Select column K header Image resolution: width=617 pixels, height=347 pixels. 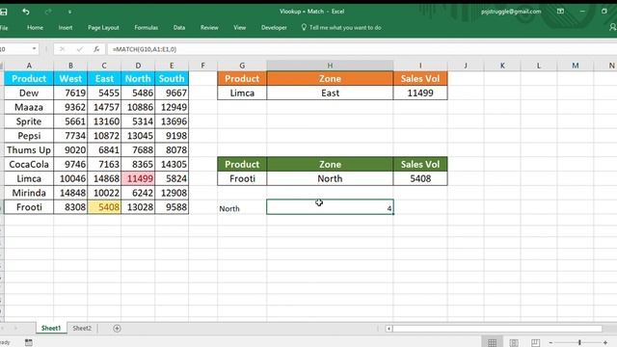coord(502,66)
